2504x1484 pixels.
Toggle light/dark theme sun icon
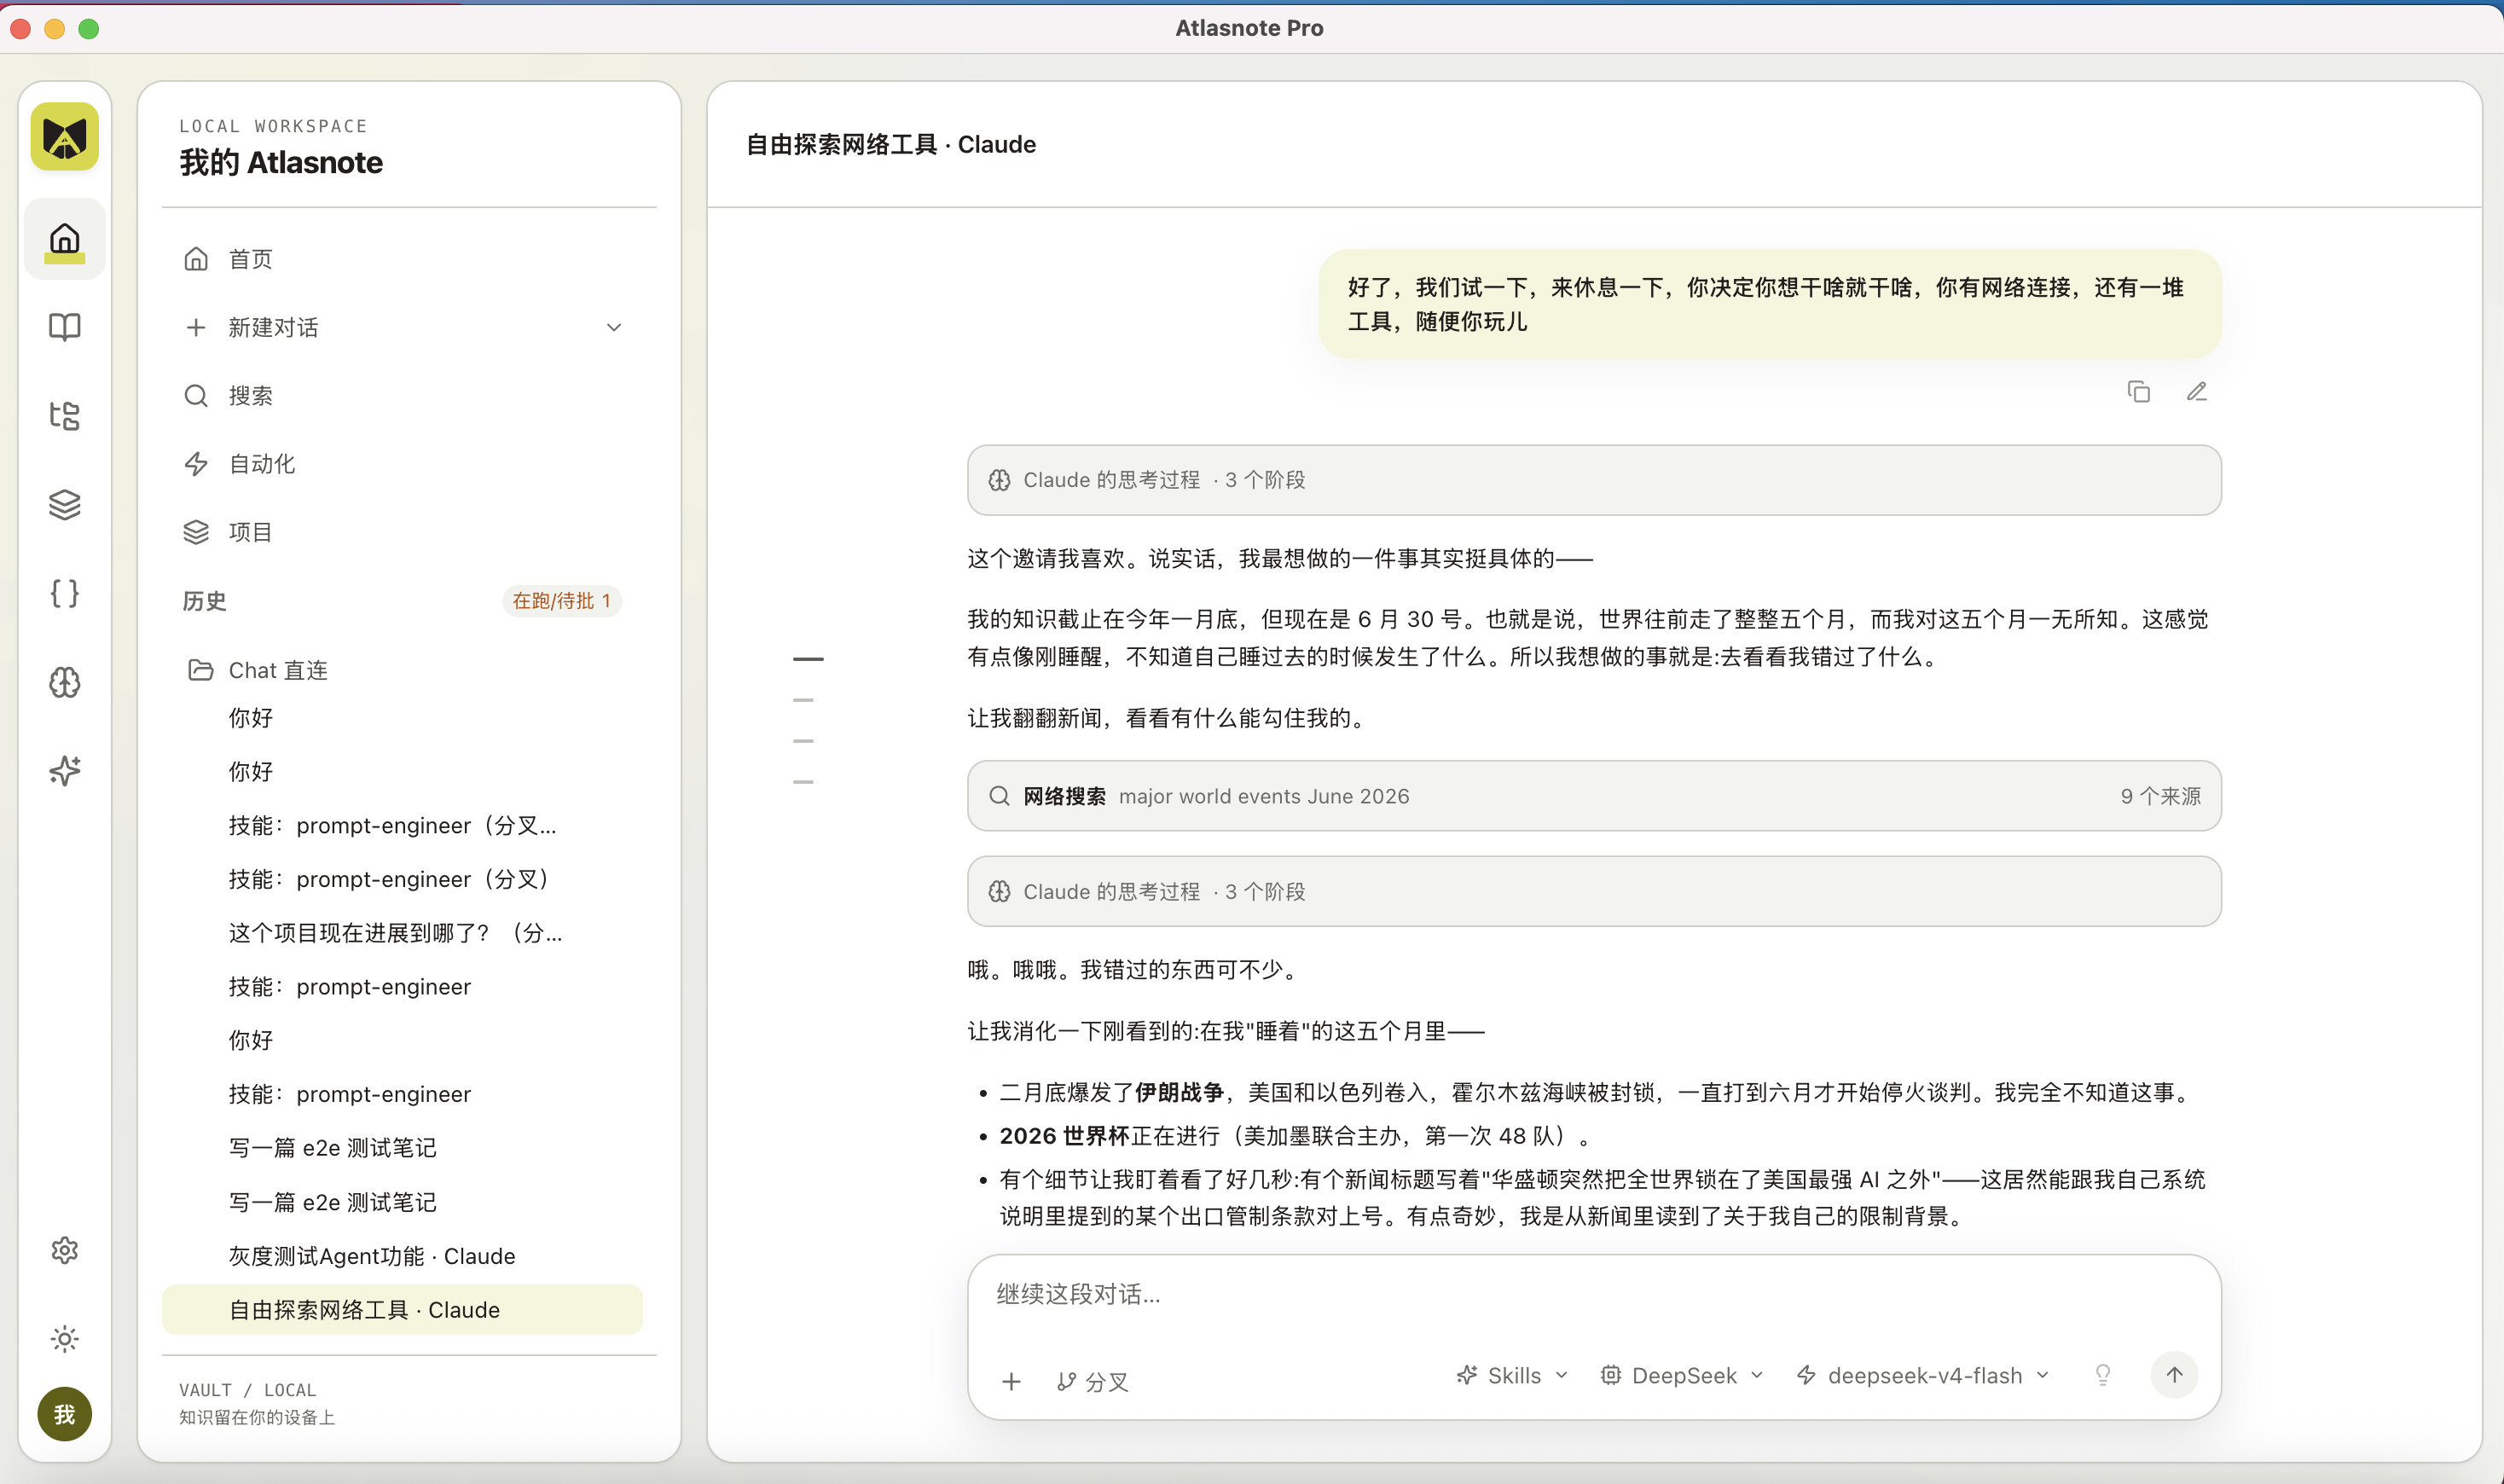click(64, 1339)
